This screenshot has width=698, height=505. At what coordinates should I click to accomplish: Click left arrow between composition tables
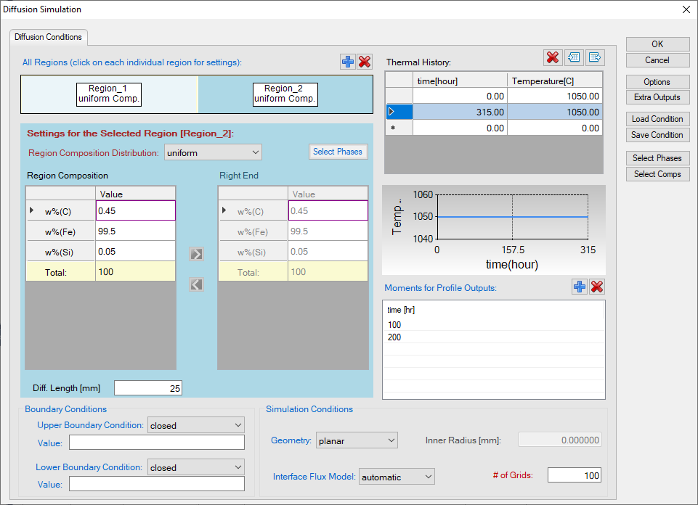click(196, 284)
